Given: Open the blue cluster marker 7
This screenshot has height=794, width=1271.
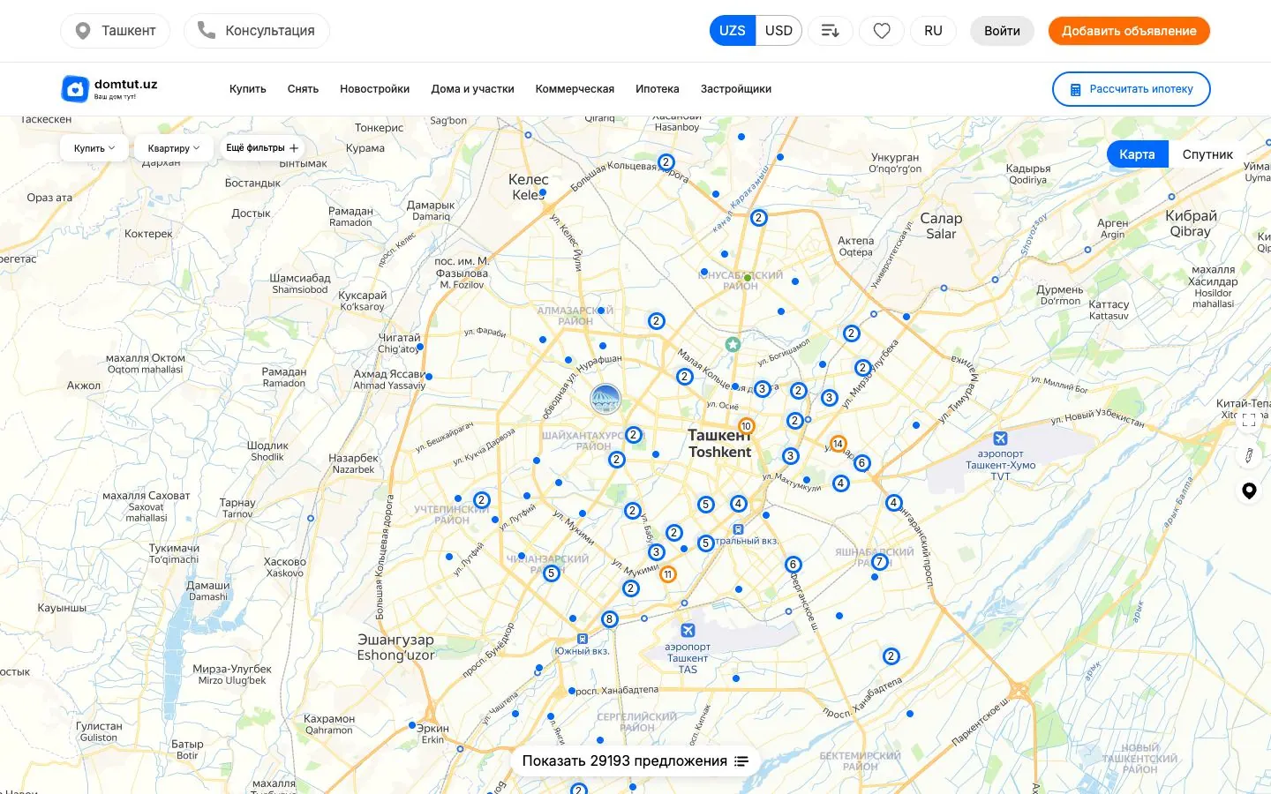Looking at the screenshot, I should 879,562.
